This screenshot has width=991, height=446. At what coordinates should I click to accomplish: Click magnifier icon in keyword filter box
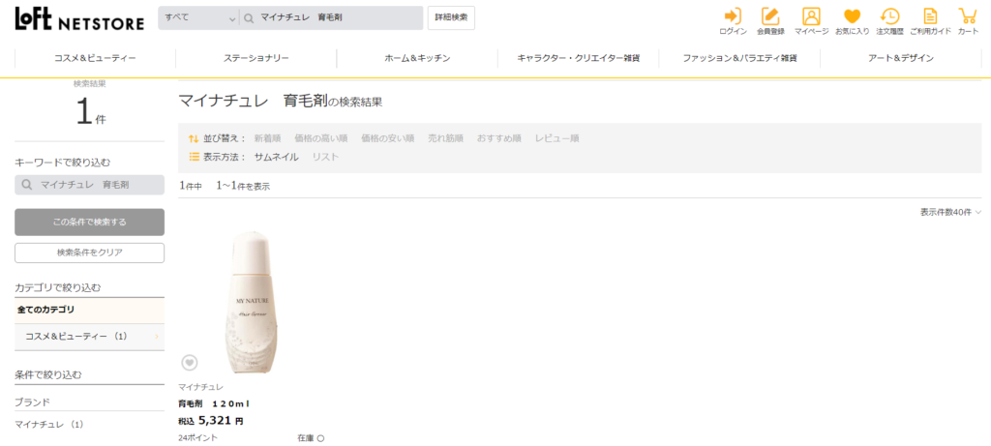[x=27, y=185]
